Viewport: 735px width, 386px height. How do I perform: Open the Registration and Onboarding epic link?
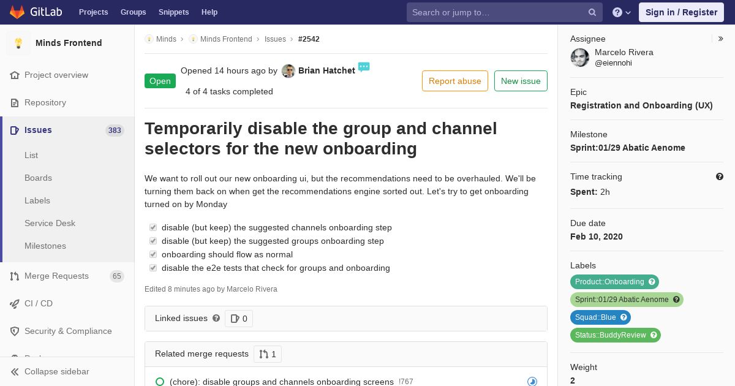pyautogui.click(x=641, y=105)
